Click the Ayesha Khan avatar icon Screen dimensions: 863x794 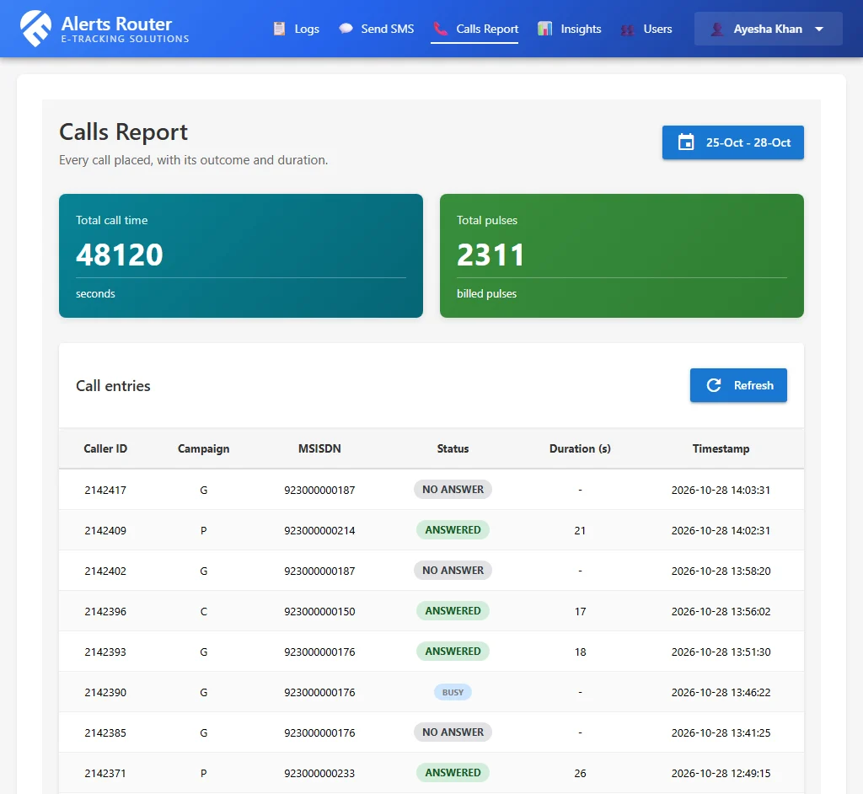point(717,29)
